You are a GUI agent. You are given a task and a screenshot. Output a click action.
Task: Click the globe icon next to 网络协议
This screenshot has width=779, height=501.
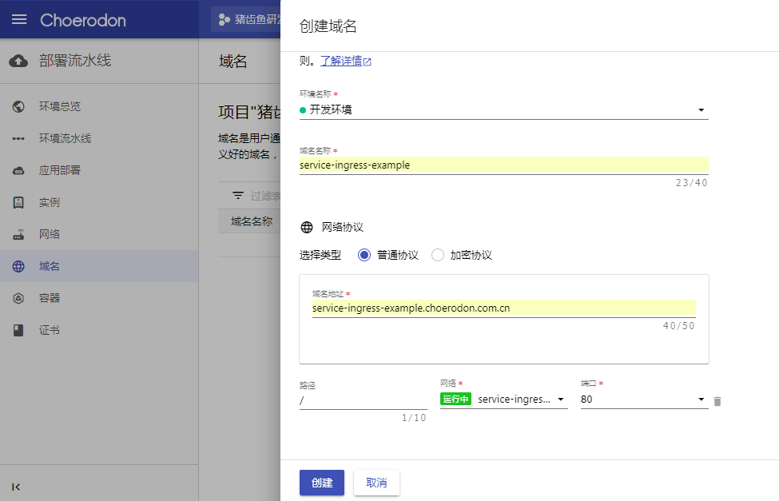[x=306, y=227]
